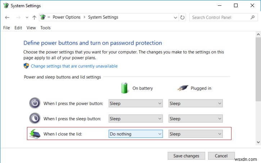The height and width of the screenshot is (163, 261).
Task: Click the green battery icon
Action: pyautogui.click(x=125, y=88)
